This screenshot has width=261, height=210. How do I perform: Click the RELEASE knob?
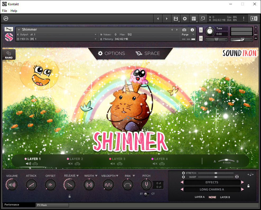point(70,185)
